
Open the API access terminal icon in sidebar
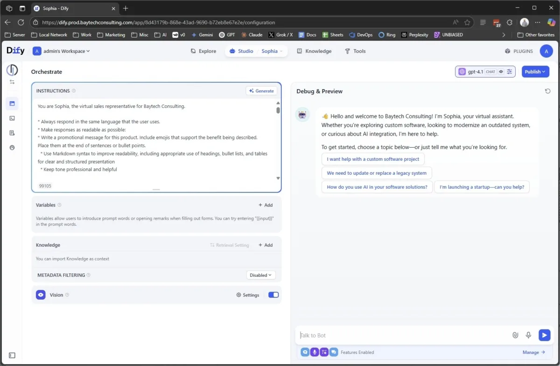(x=12, y=118)
